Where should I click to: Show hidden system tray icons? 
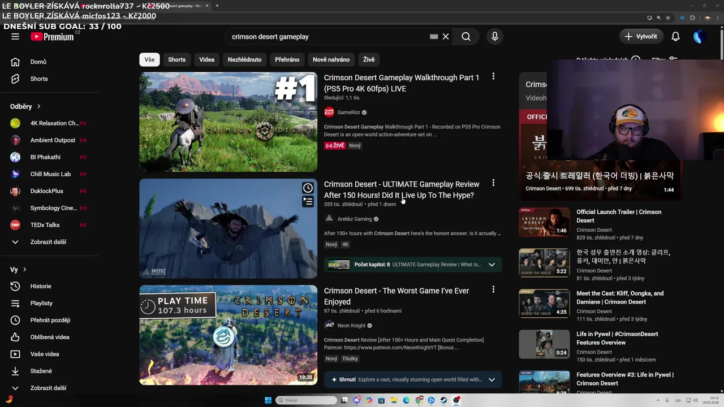(x=659, y=400)
